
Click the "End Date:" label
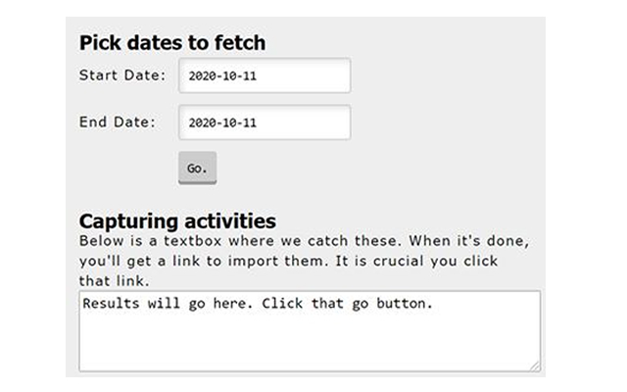pyautogui.click(x=118, y=122)
